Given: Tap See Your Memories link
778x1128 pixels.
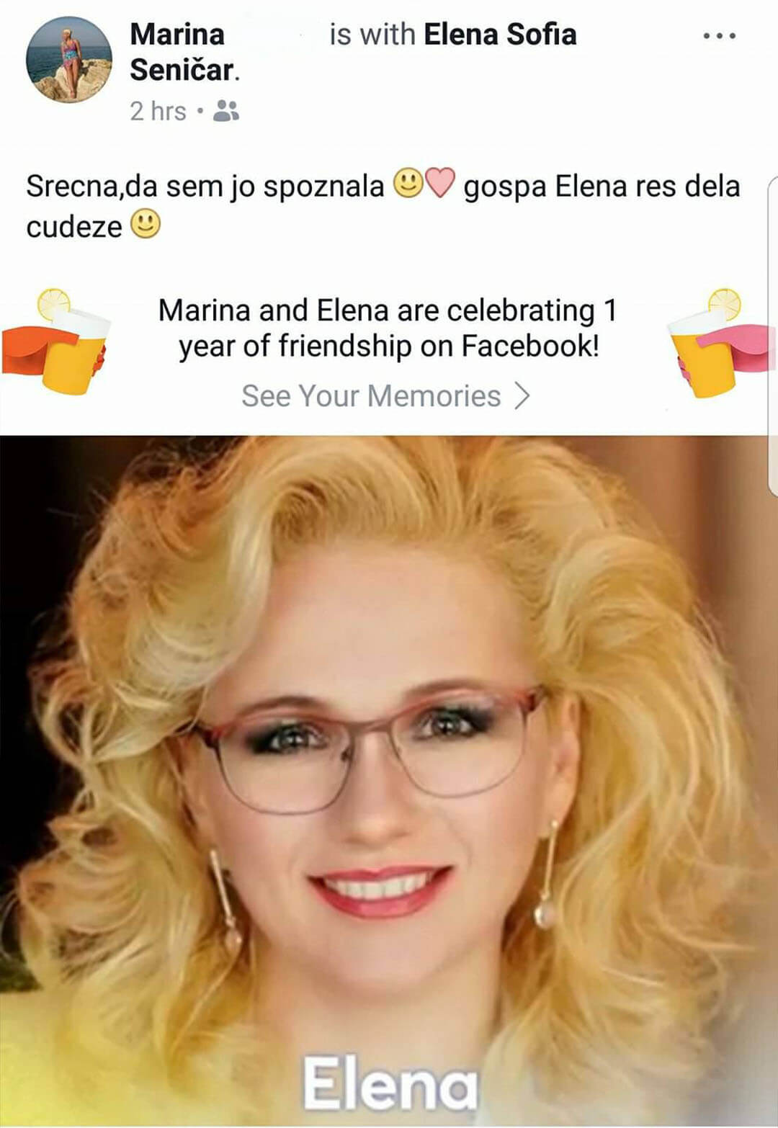Looking at the screenshot, I should (371, 395).
